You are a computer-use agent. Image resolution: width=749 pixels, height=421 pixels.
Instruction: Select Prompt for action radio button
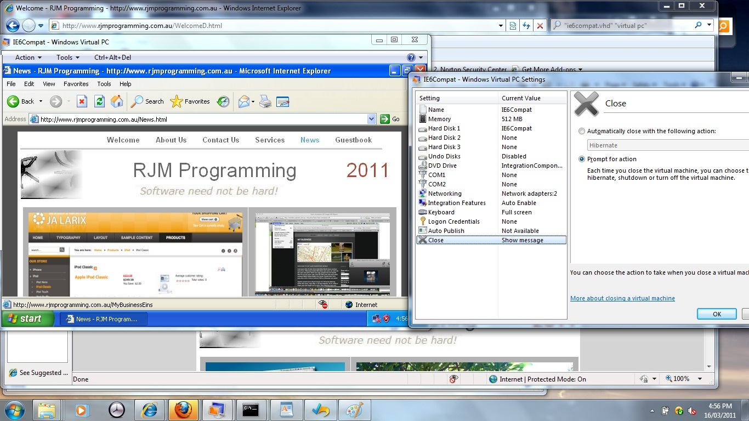coord(582,159)
